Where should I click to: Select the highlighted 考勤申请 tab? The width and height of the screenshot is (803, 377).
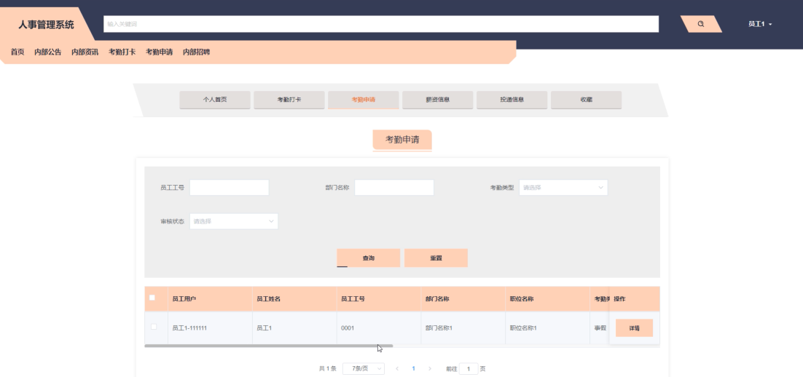[364, 100]
